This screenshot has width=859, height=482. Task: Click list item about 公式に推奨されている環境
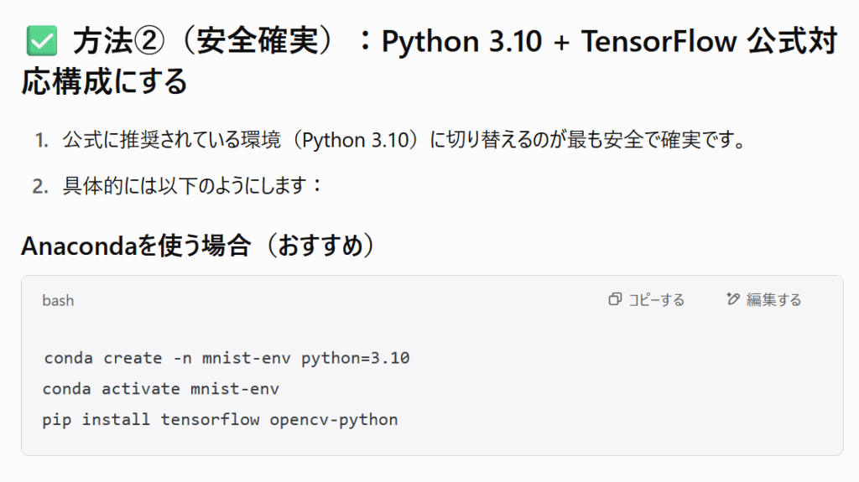pyautogui.click(x=404, y=140)
